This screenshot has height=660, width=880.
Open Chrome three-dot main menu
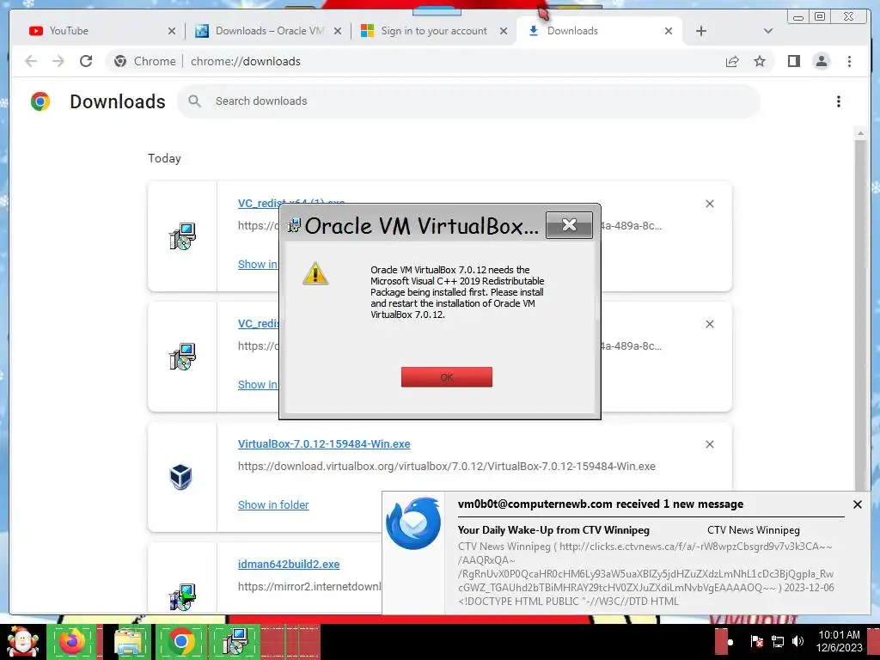click(849, 61)
